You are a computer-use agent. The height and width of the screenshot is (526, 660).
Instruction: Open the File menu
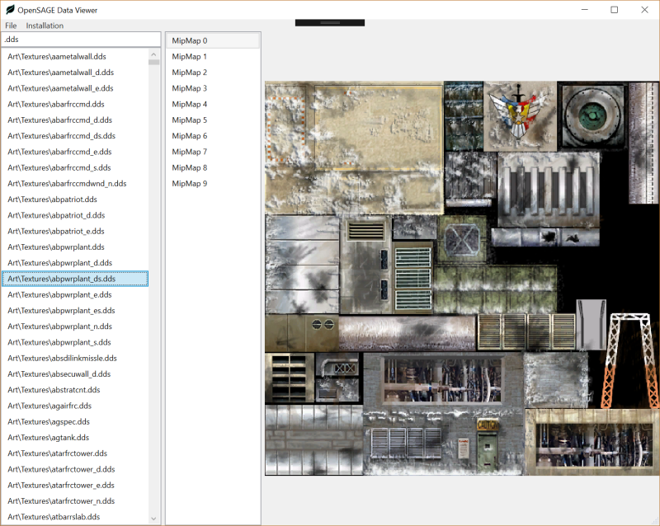point(11,26)
